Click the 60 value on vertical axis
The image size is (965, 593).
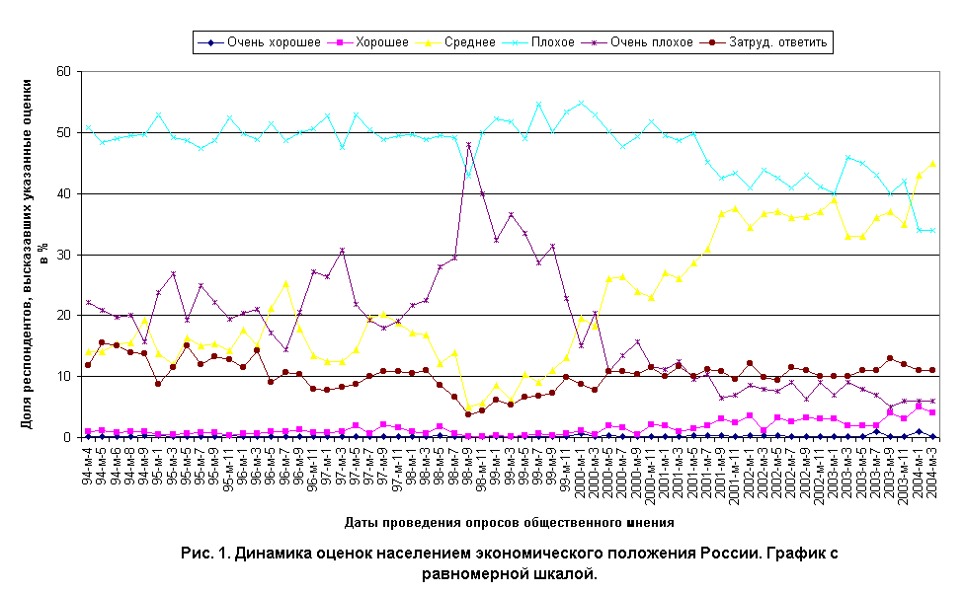pyautogui.click(x=64, y=71)
